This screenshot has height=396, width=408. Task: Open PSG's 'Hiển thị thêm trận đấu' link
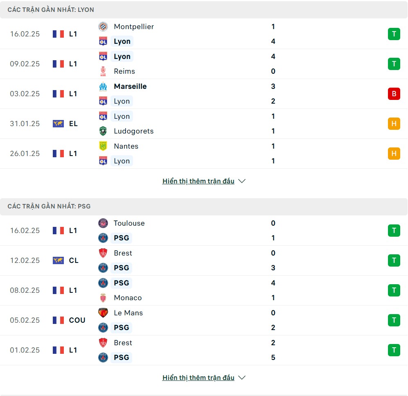(198, 378)
